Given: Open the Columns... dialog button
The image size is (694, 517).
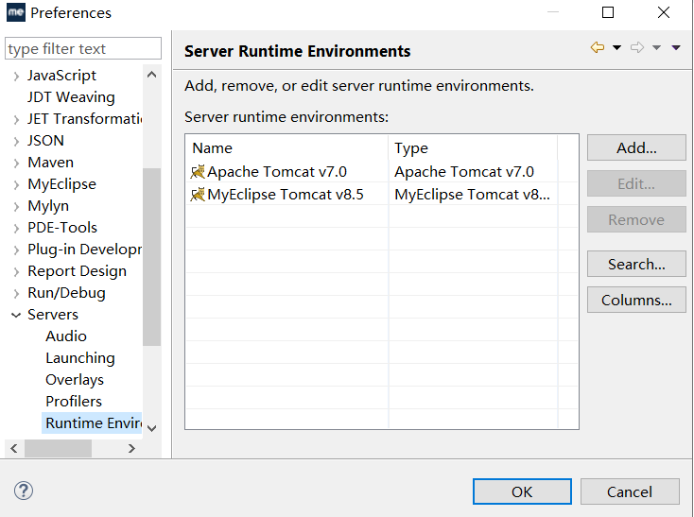Looking at the screenshot, I should [x=636, y=301].
